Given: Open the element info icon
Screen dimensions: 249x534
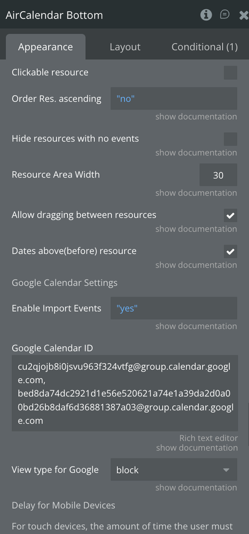Looking at the screenshot, I should (x=206, y=15).
